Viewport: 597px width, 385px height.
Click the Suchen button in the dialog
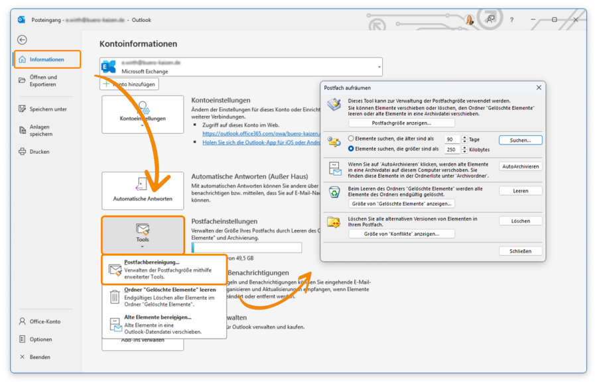coord(521,139)
